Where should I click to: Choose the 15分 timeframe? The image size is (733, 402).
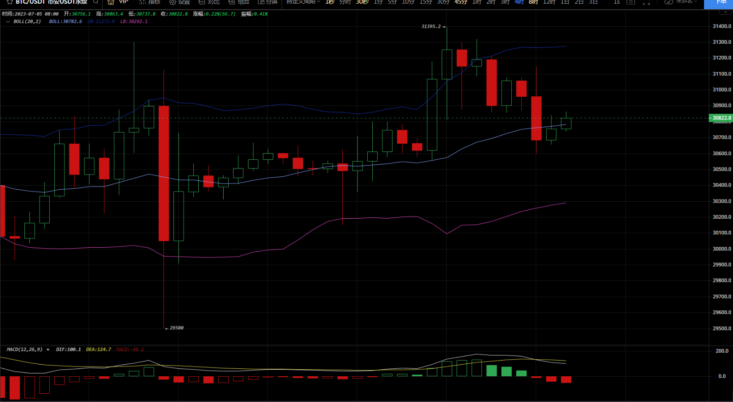click(426, 2)
